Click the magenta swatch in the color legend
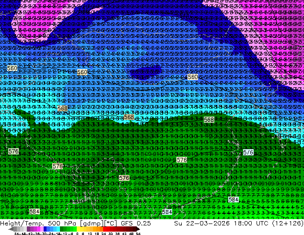Viewport: 304px width, 235px height. (38, 229)
